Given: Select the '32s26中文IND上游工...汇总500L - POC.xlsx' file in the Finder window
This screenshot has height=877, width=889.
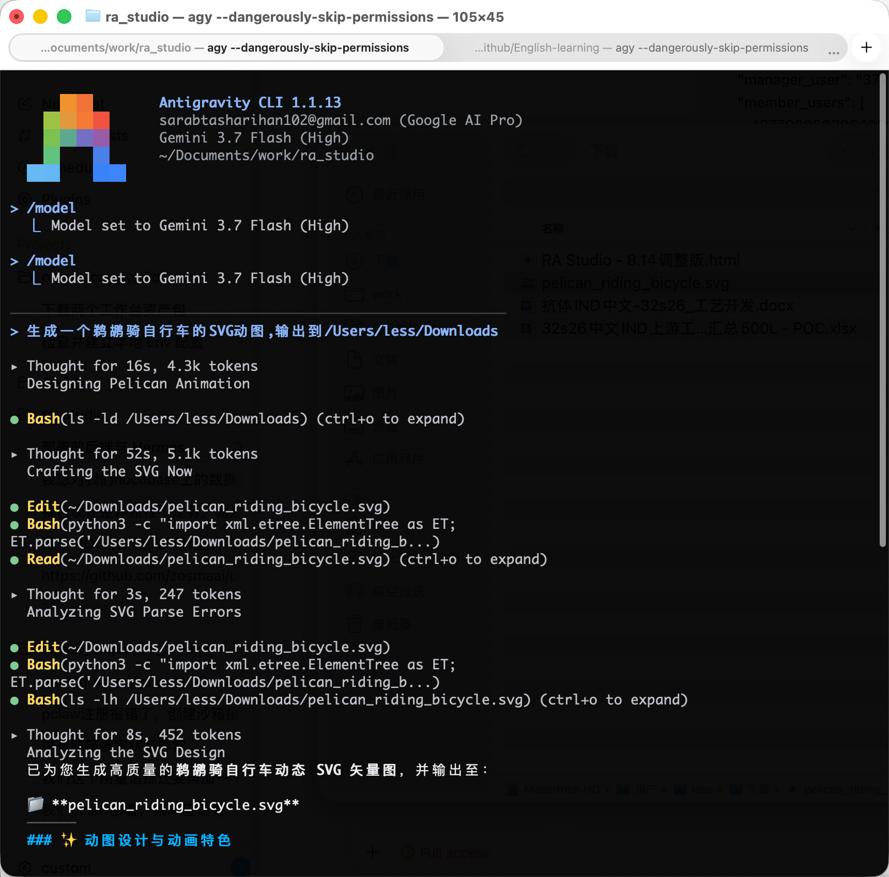Looking at the screenshot, I should 698,328.
